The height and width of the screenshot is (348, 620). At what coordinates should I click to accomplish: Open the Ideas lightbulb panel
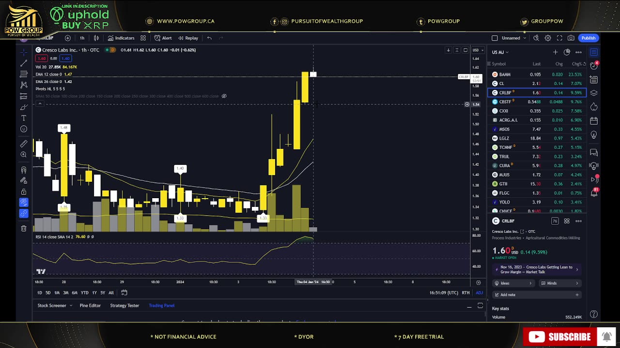[x=594, y=135]
